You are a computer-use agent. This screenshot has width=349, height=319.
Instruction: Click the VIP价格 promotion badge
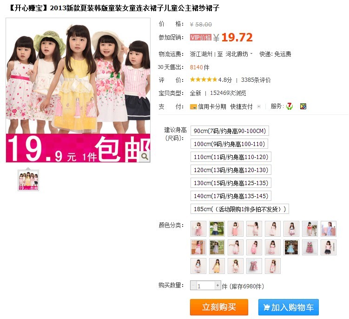pos(201,37)
